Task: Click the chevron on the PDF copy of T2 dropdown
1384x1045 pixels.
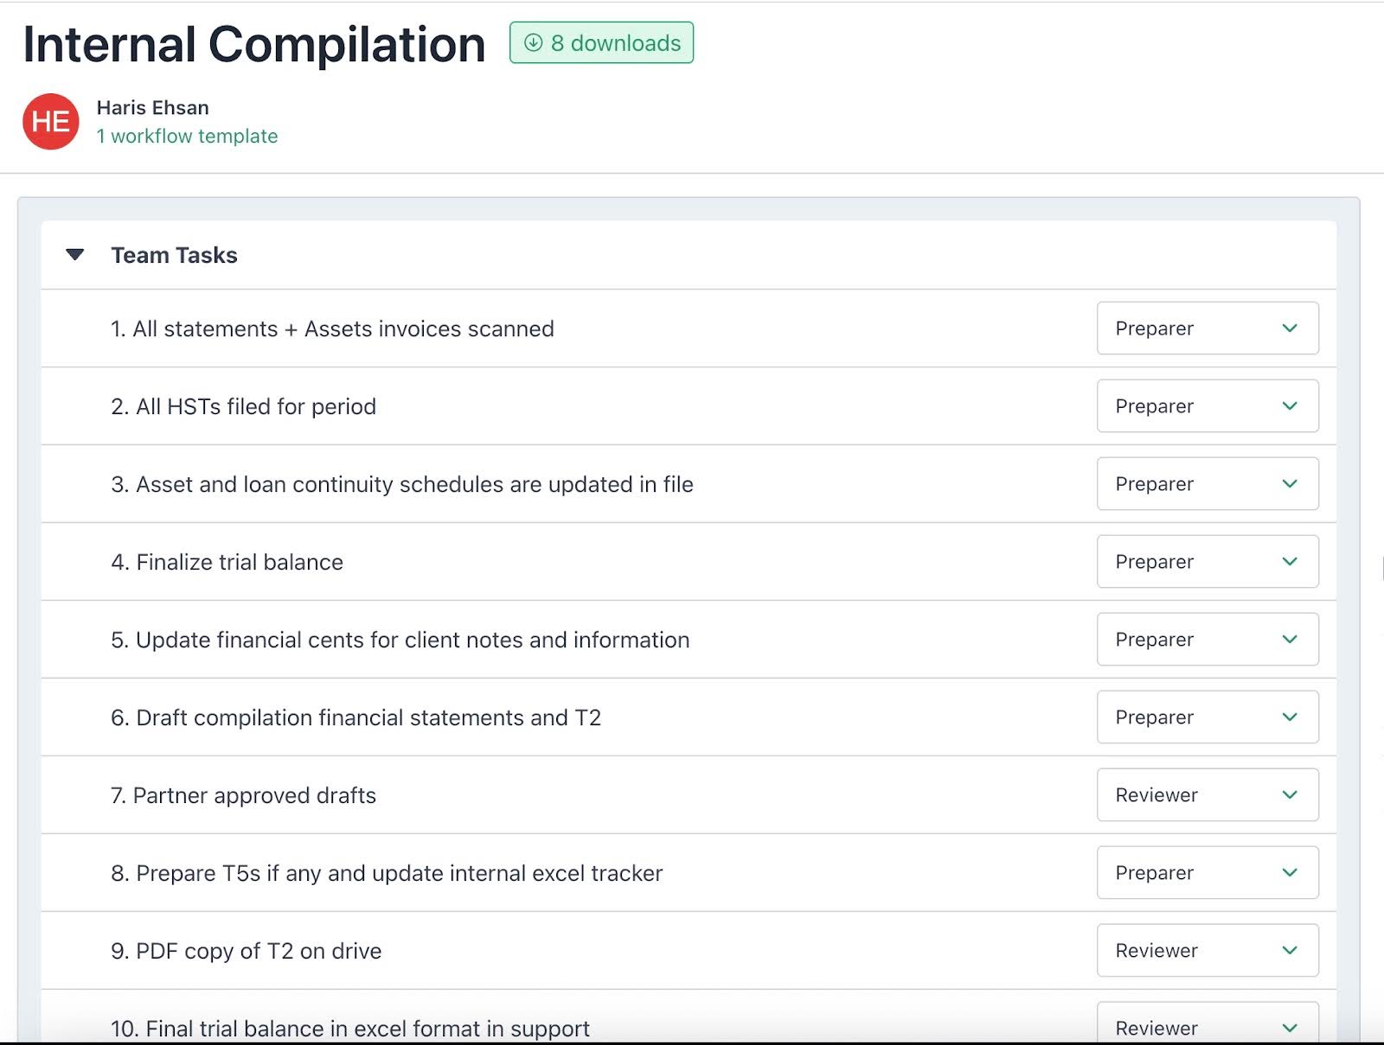Action: 1289,950
